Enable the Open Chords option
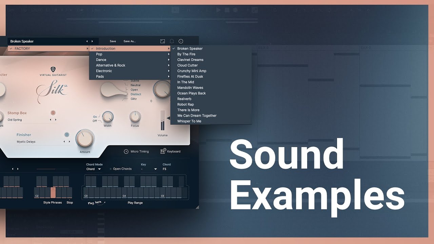The image size is (434, 244). 120,169
